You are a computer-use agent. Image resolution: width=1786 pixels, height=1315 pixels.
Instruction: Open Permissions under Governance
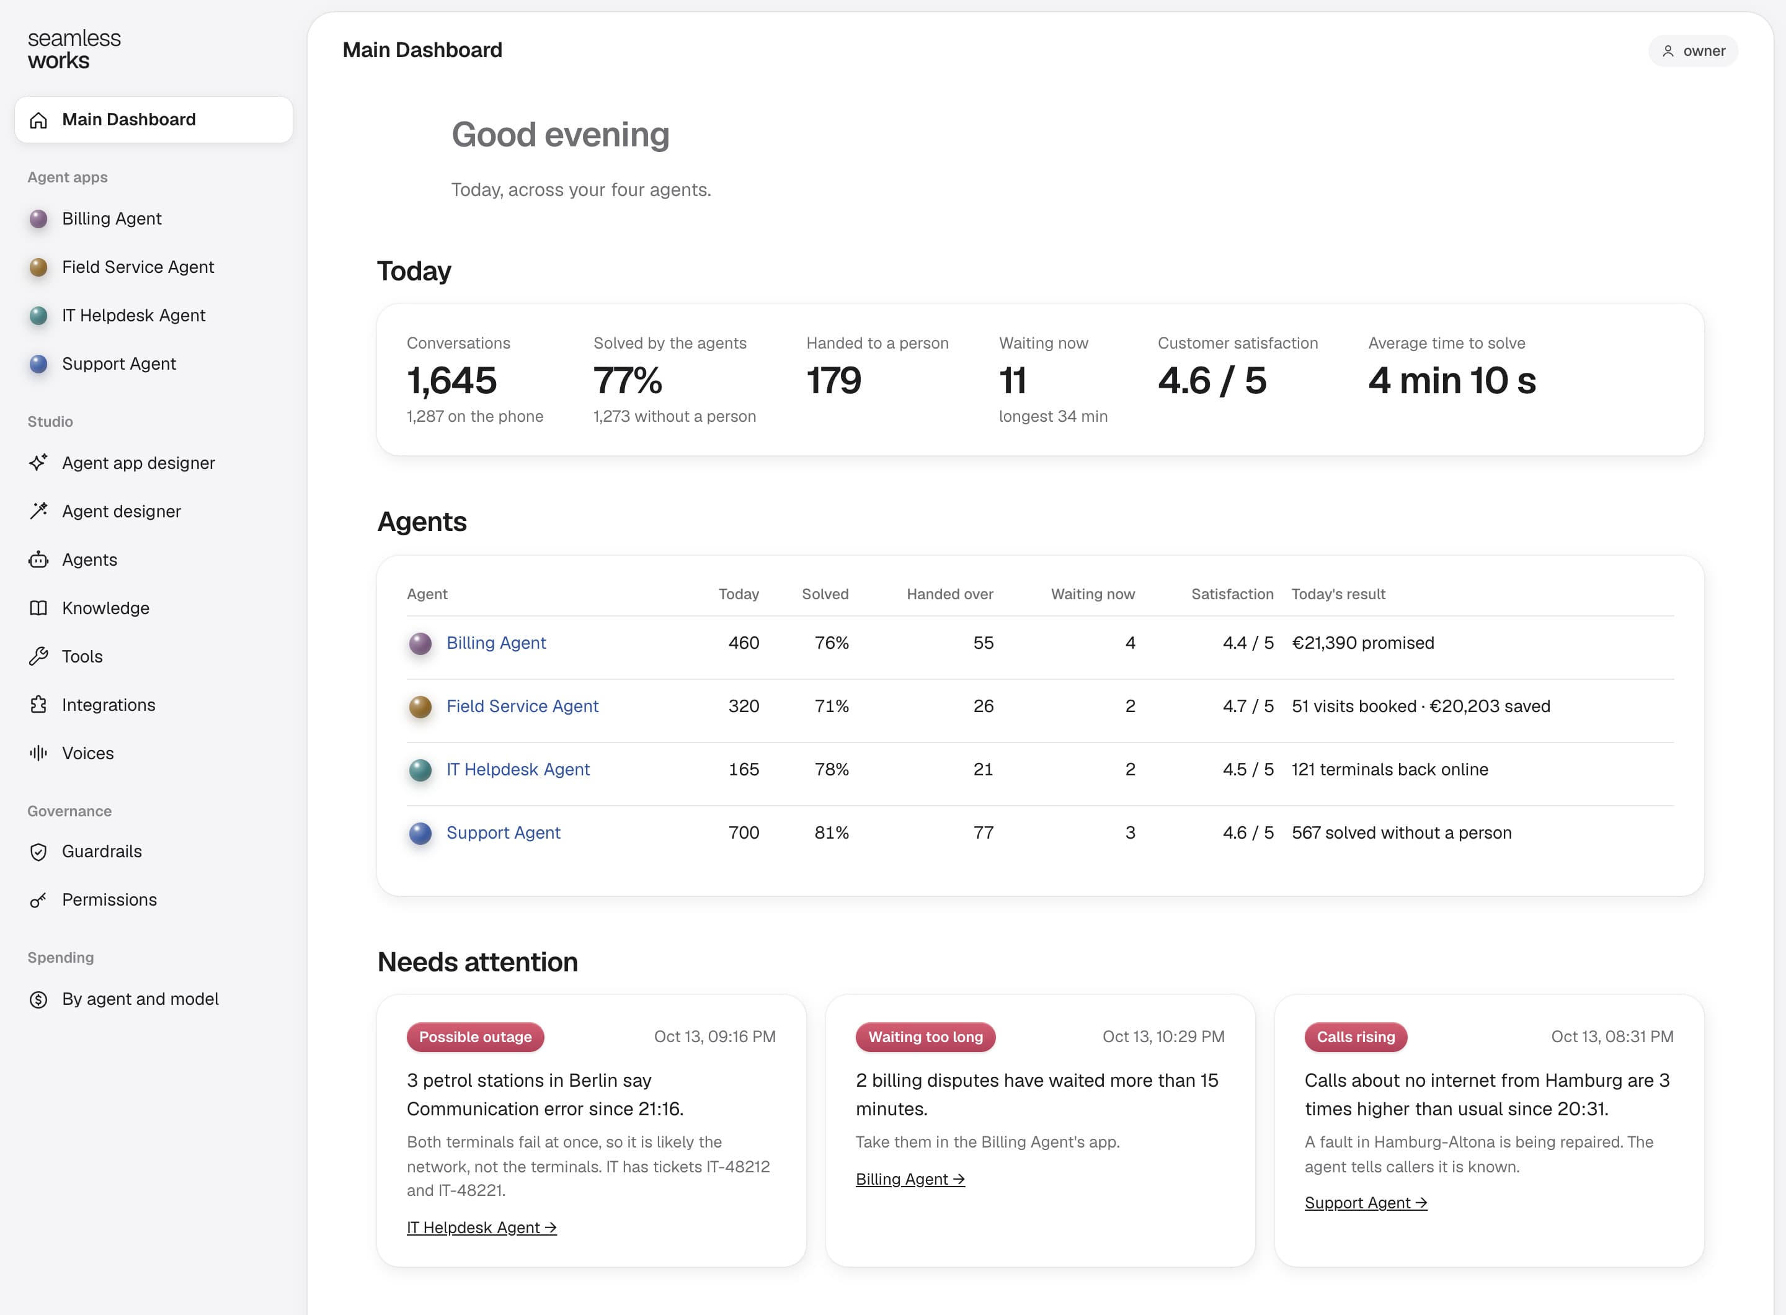154,899
